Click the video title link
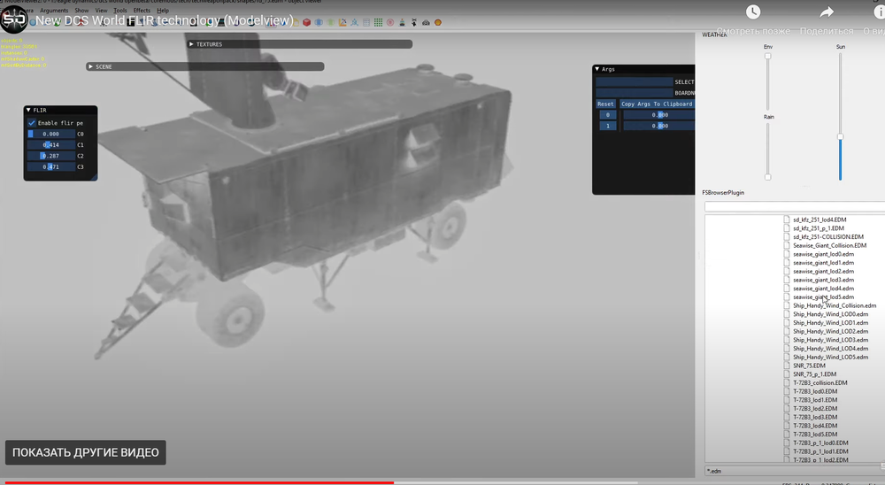Viewport: 885px width, 485px height. point(165,21)
